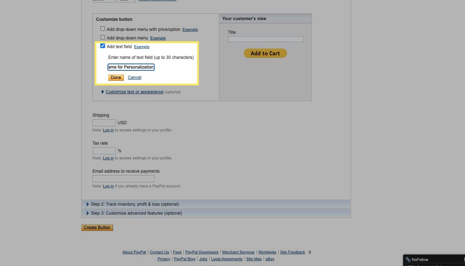Open the Site Map footer link
465x266 pixels.
[x=254, y=259]
